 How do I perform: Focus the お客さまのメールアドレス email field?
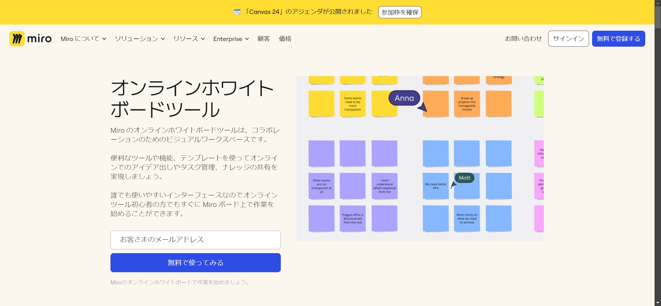coord(196,240)
